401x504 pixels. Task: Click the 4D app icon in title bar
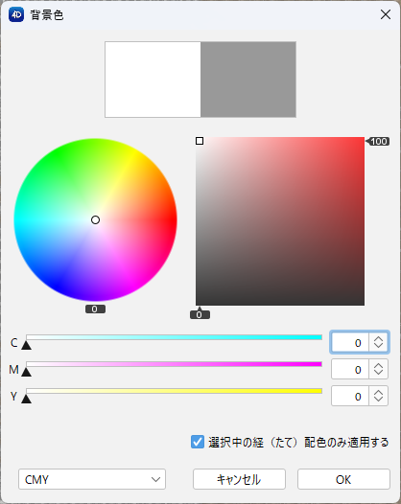tap(16, 14)
